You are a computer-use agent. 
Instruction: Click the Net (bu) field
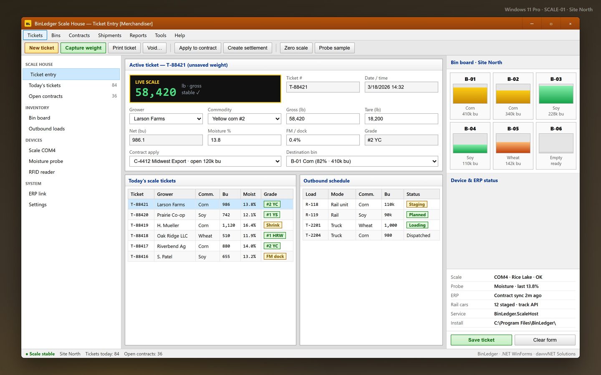click(x=166, y=140)
